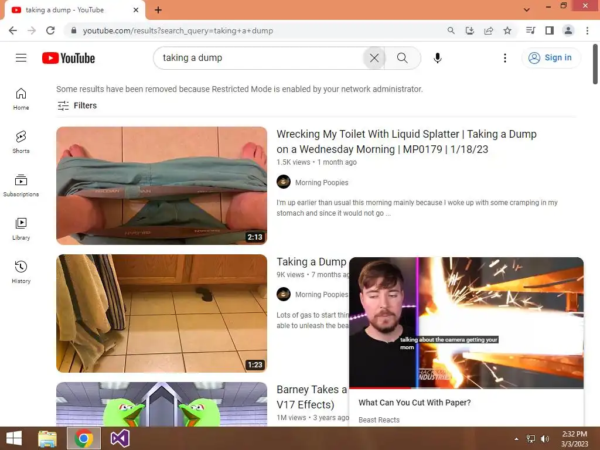Click the miniplayer title 'What Can You Cut With Paper?'
The width and height of the screenshot is (600, 450).
[414, 403]
